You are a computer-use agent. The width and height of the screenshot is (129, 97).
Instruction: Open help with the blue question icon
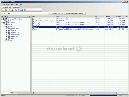[x=22, y=10]
